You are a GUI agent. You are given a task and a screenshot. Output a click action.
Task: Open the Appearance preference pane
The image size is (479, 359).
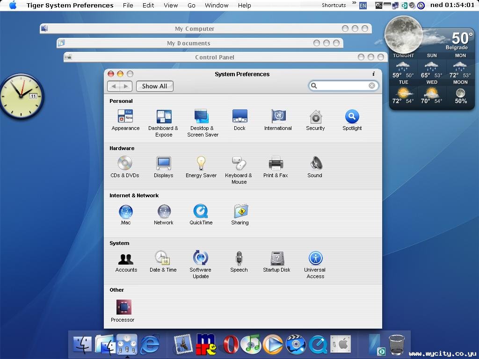point(125,117)
